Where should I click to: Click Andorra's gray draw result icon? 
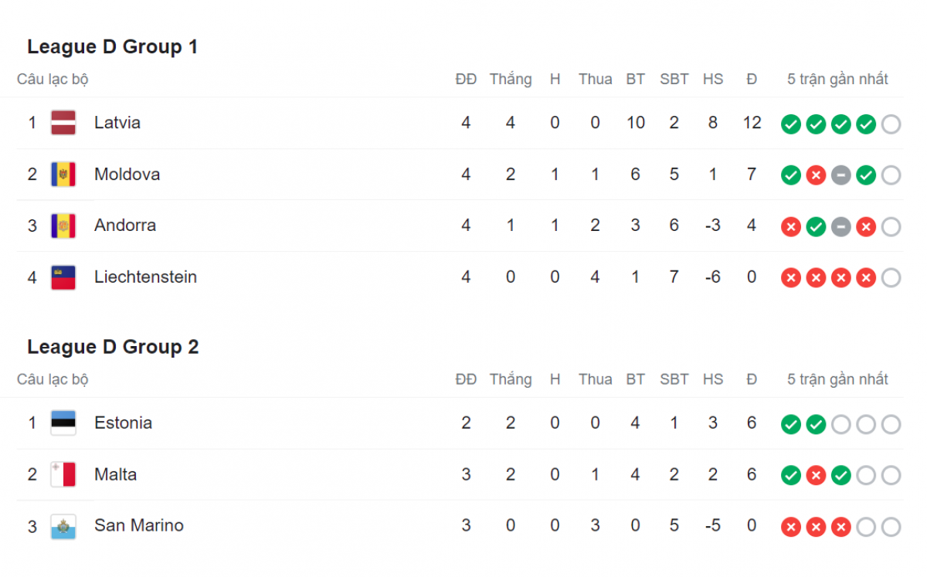[x=841, y=226]
